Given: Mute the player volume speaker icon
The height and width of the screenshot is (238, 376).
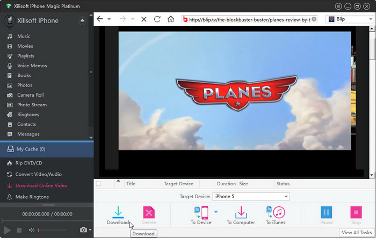Looking at the screenshot, I should point(32,230).
